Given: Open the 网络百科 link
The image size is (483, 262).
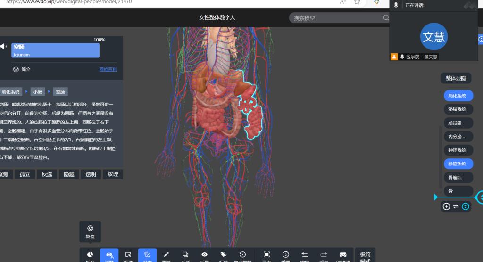Looking at the screenshot, I should [x=108, y=69].
